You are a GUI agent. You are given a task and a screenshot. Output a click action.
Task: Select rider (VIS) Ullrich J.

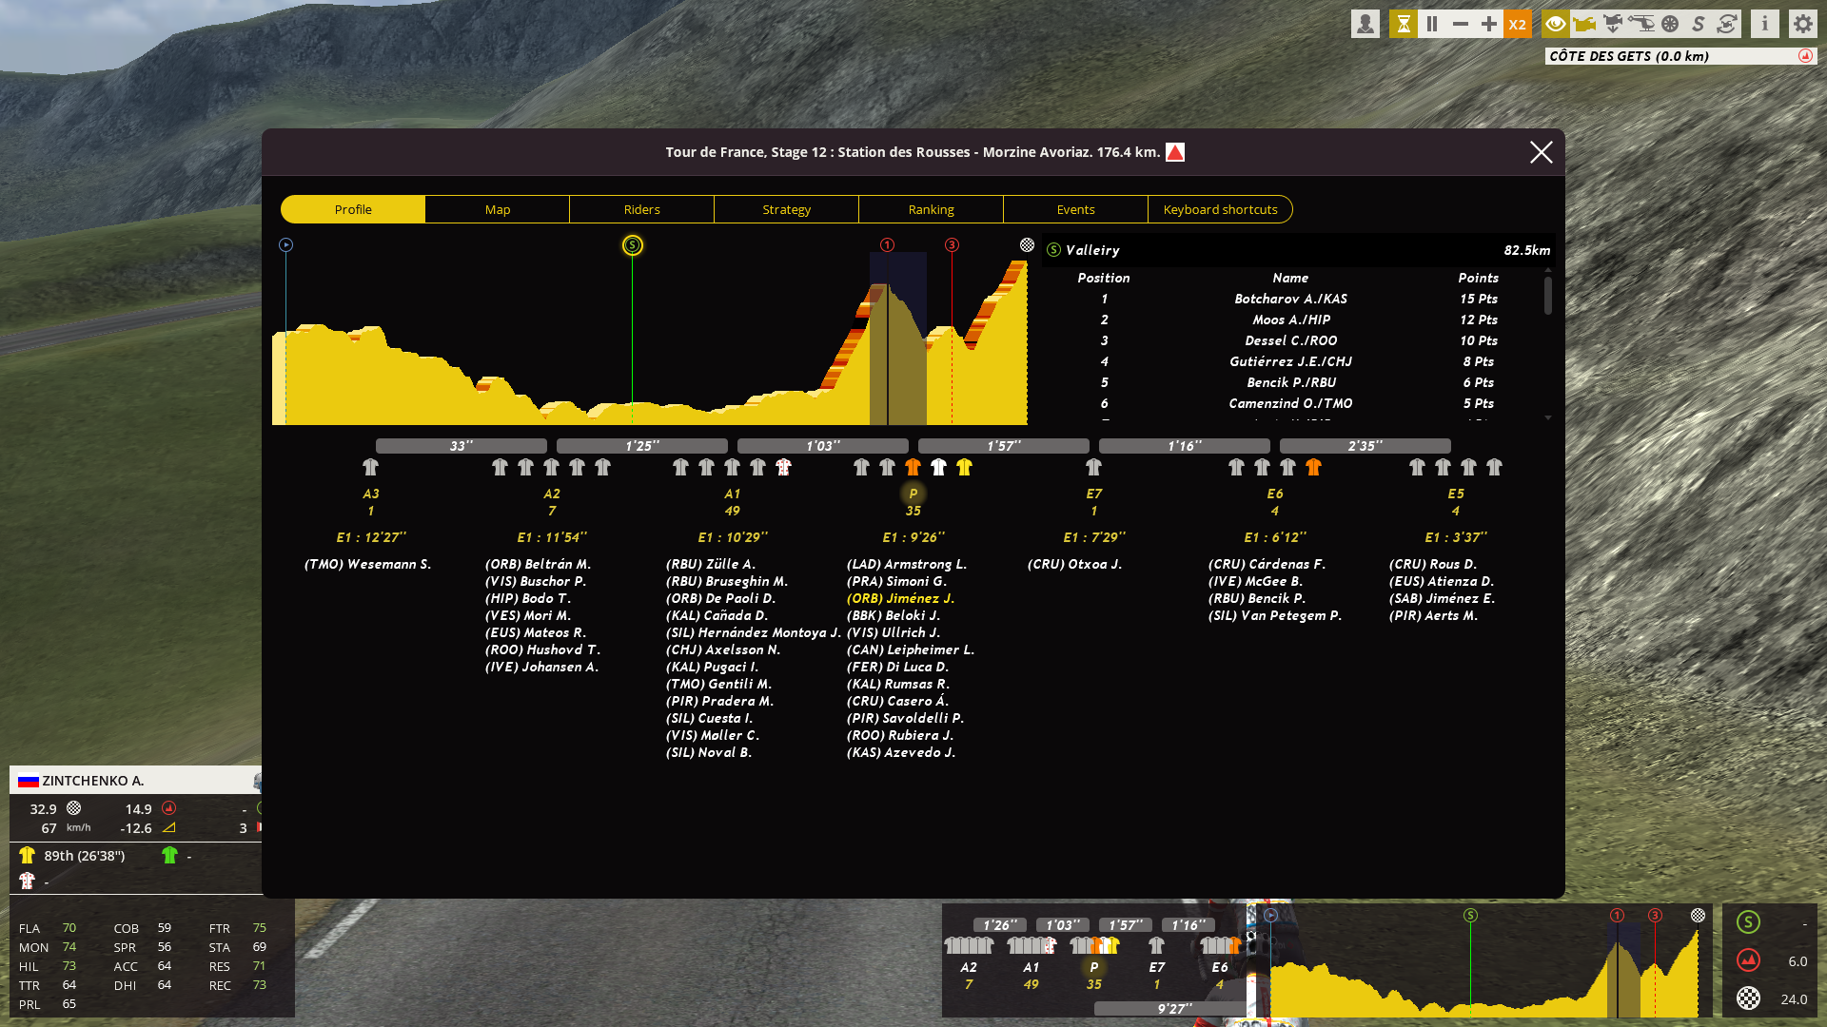pyautogui.click(x=894, y=632)
